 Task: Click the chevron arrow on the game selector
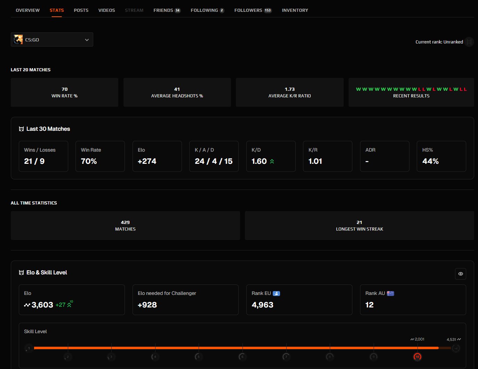[x=87, y=40]
